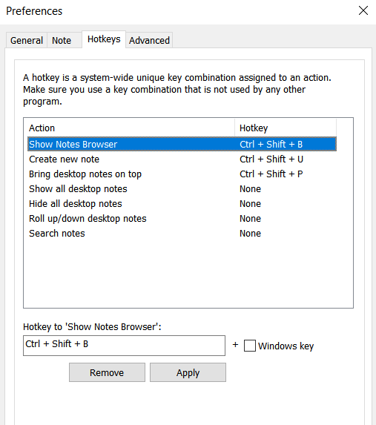Screen dimensions: 376x425
Task: Click the Ctrl + Shift + P hotkey cell
Action: [271, 174]
